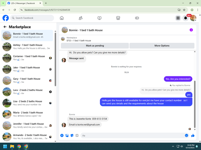
Task: Open site information icon in address bar
Action: point(21,10)
